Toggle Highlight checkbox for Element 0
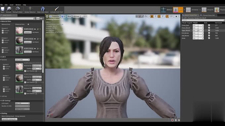The image size is (225, 126). coord(3,31)
